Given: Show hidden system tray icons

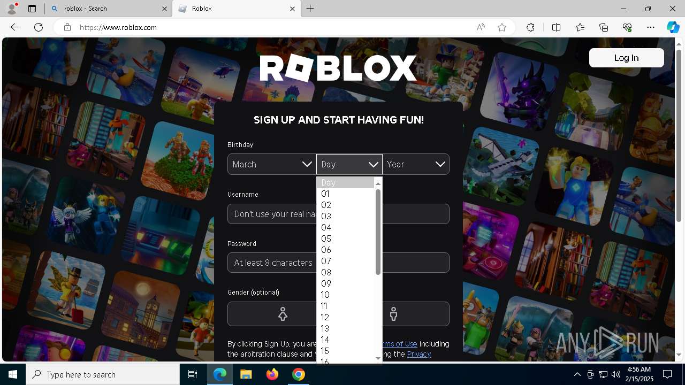Looking at the screenshot, I should point(577,374).
